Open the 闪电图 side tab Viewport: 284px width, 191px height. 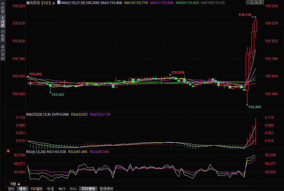(3, 35)
